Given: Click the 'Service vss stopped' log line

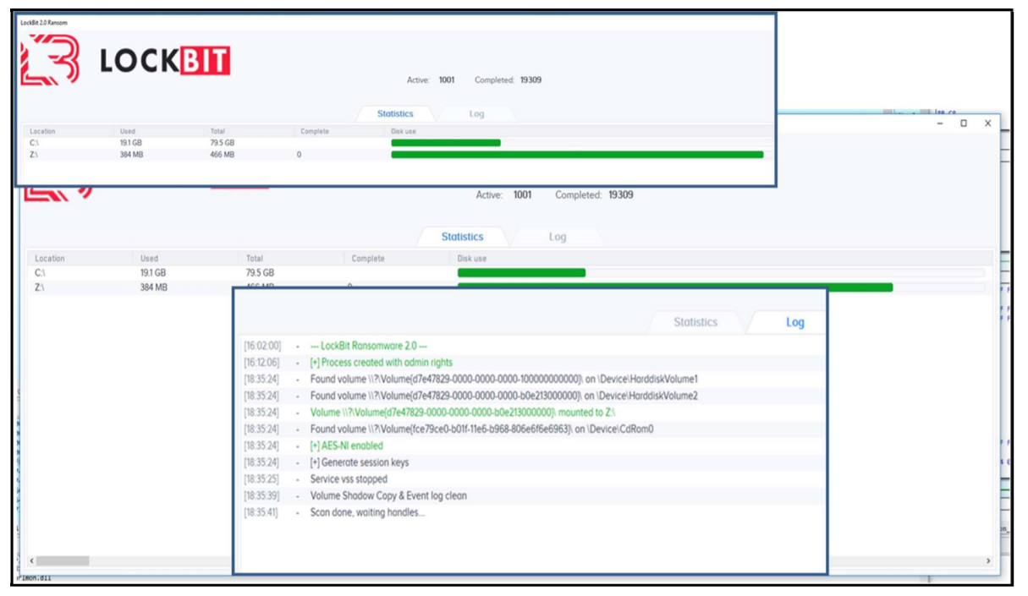Looking at the screenshot, I should (349, 479).
